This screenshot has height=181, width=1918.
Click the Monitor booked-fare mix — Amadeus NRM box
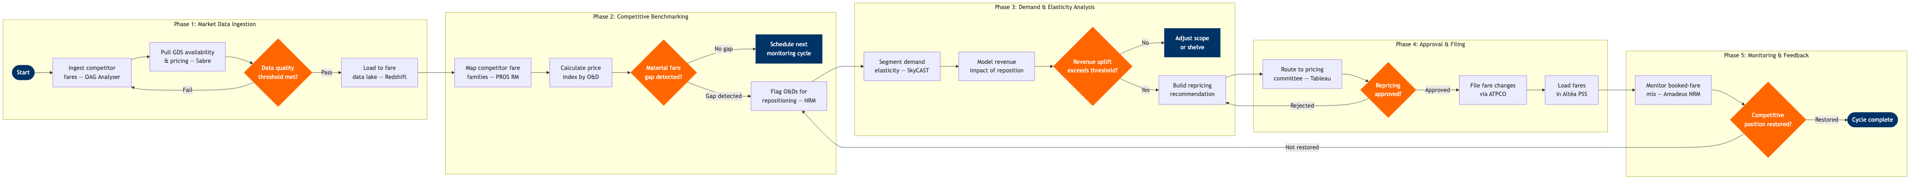coord(1673,90)
